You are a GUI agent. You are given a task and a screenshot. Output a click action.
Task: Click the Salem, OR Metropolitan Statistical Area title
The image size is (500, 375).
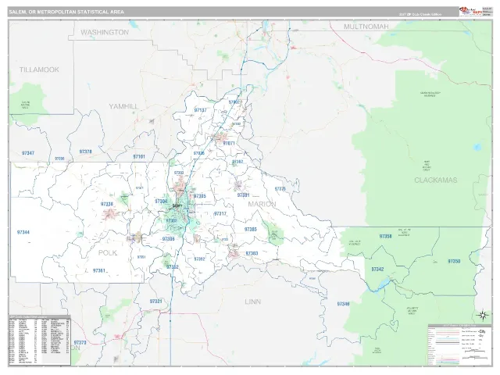point(66,12)
